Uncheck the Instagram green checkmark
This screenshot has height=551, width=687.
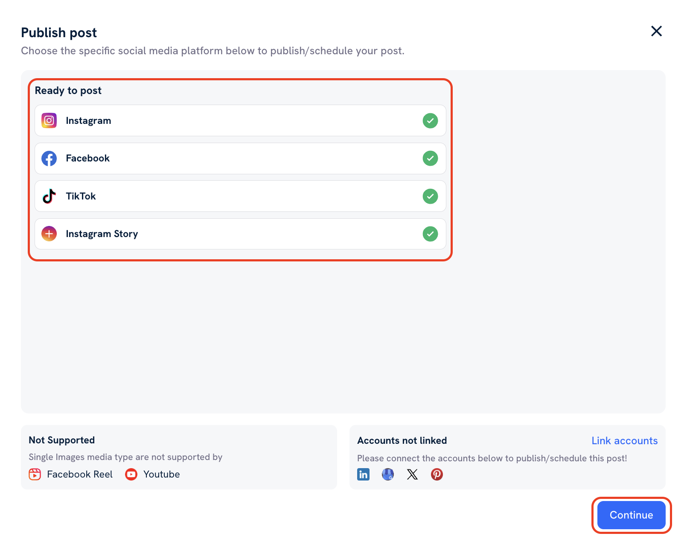coord(430,121)
